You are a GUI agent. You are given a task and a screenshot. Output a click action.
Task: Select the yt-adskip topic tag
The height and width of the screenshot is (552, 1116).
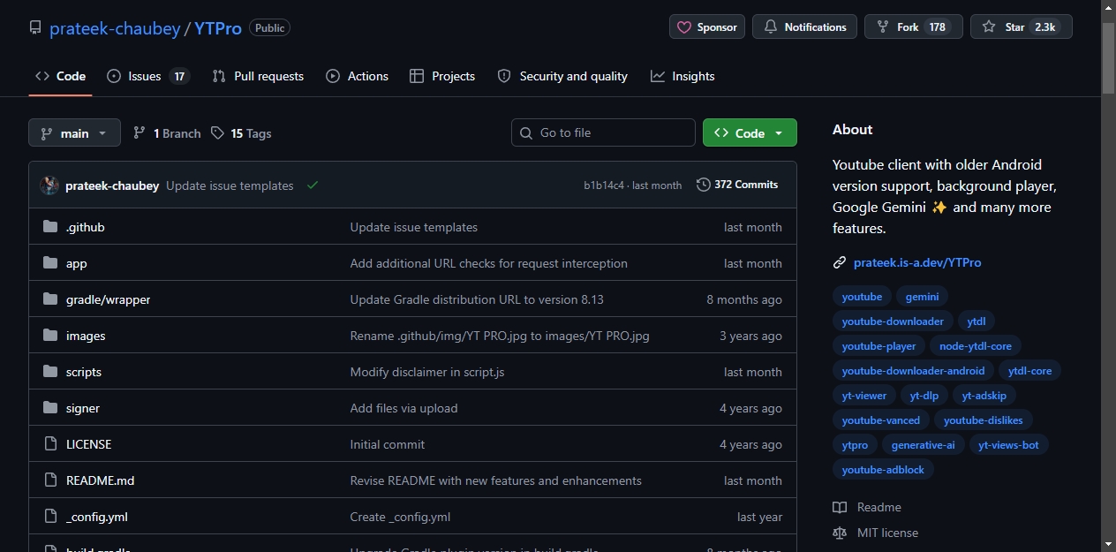click(x=984, y=396)
